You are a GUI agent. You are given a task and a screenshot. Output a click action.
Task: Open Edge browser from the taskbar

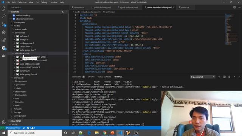click(89, 133)
